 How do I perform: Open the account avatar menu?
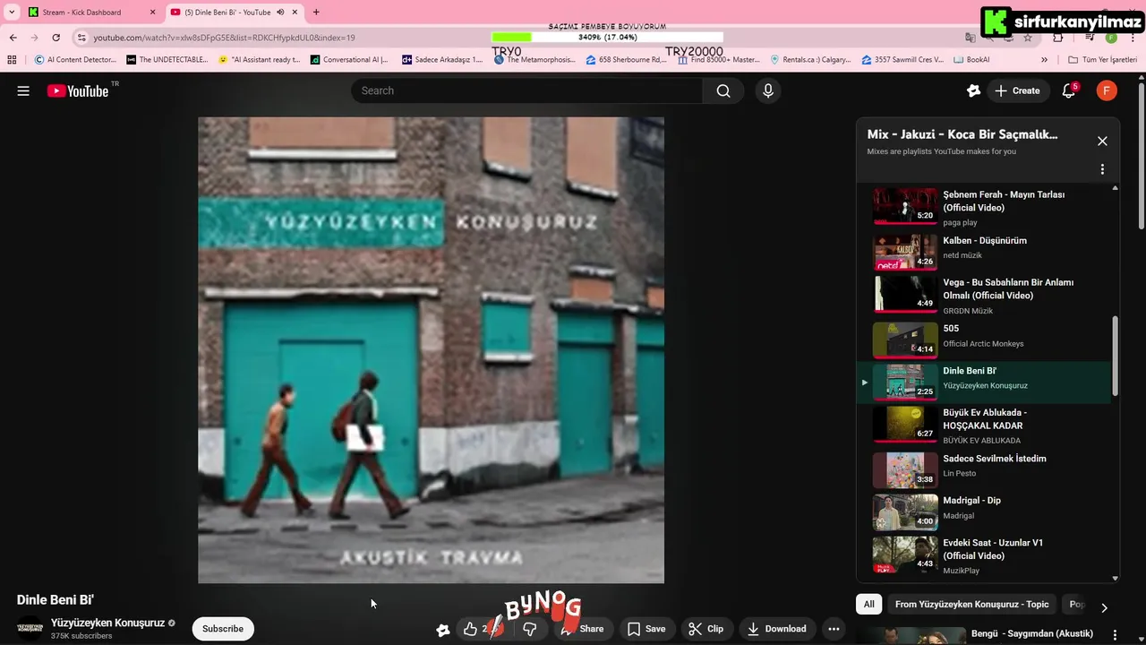[1107, 90]
